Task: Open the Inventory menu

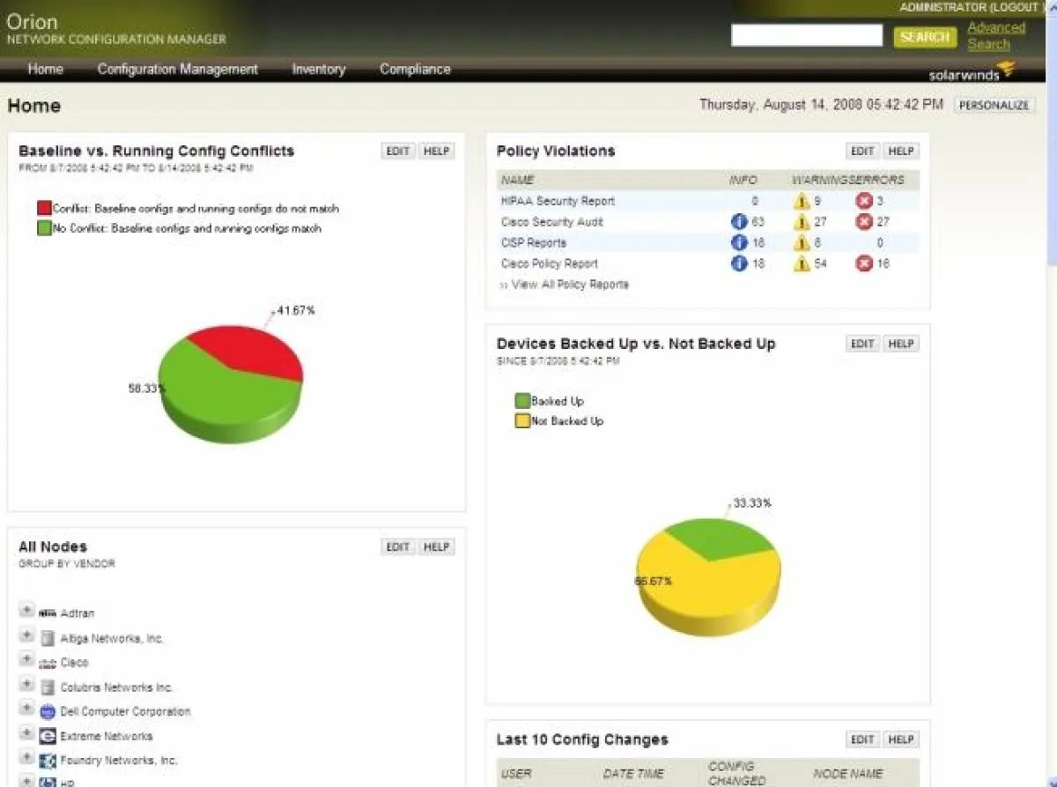Action: pyautogui.click(x=318, y=69)
